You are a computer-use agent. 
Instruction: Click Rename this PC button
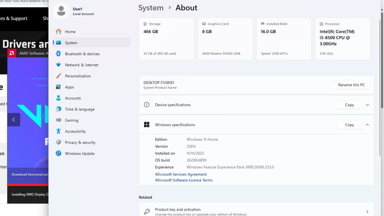pos(351,84)
